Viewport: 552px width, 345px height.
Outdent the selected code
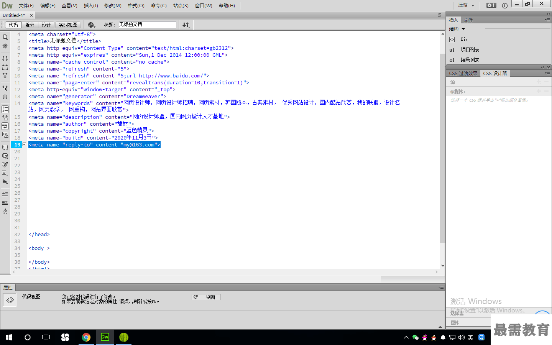pyautogui.click(x=5, y=203)
